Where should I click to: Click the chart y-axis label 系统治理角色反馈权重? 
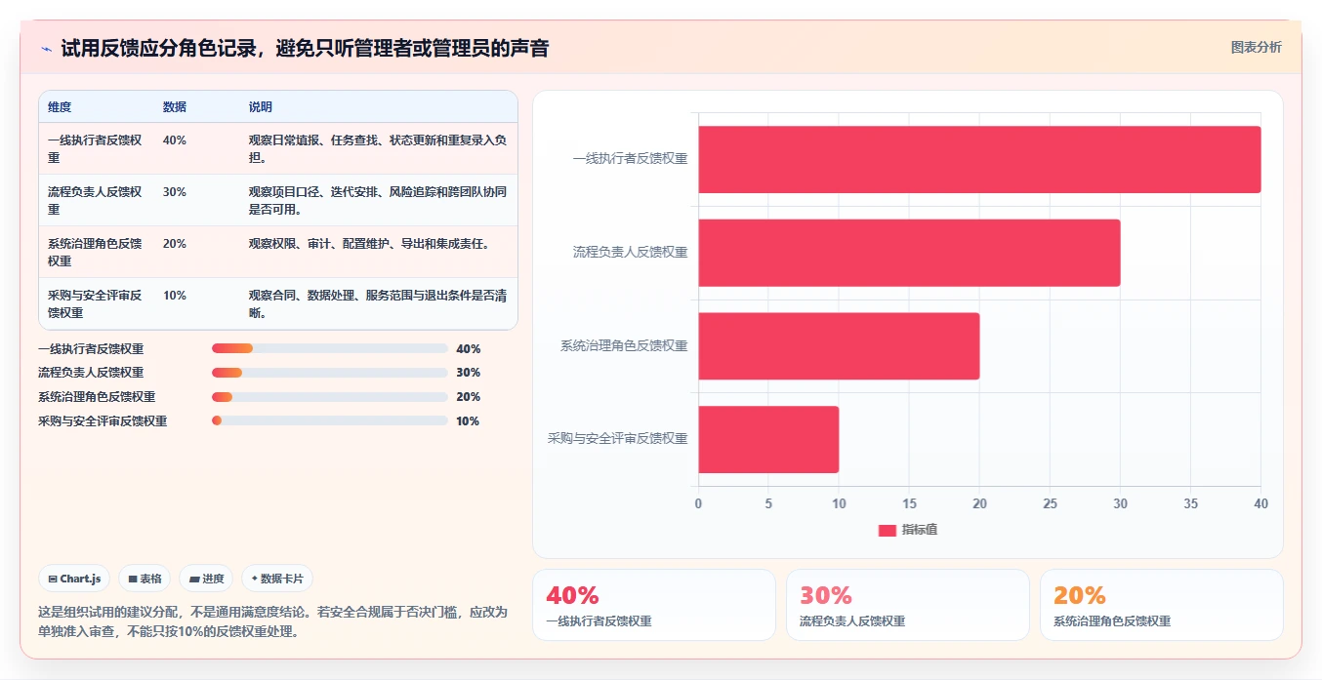tap(624, 346)
